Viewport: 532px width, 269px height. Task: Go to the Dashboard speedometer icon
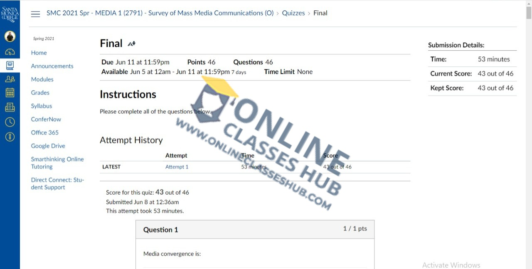[10, 52]
